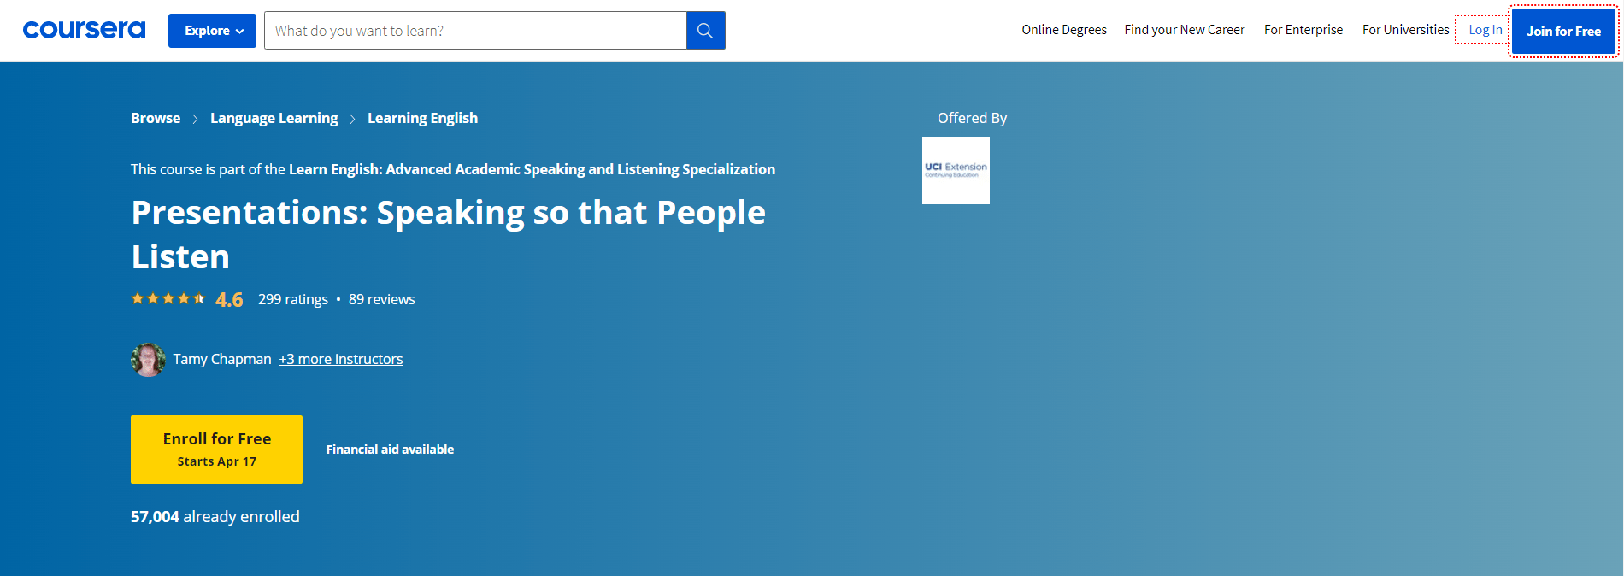Click the star rating icons
1624x576 pixels.
point(168,299)
